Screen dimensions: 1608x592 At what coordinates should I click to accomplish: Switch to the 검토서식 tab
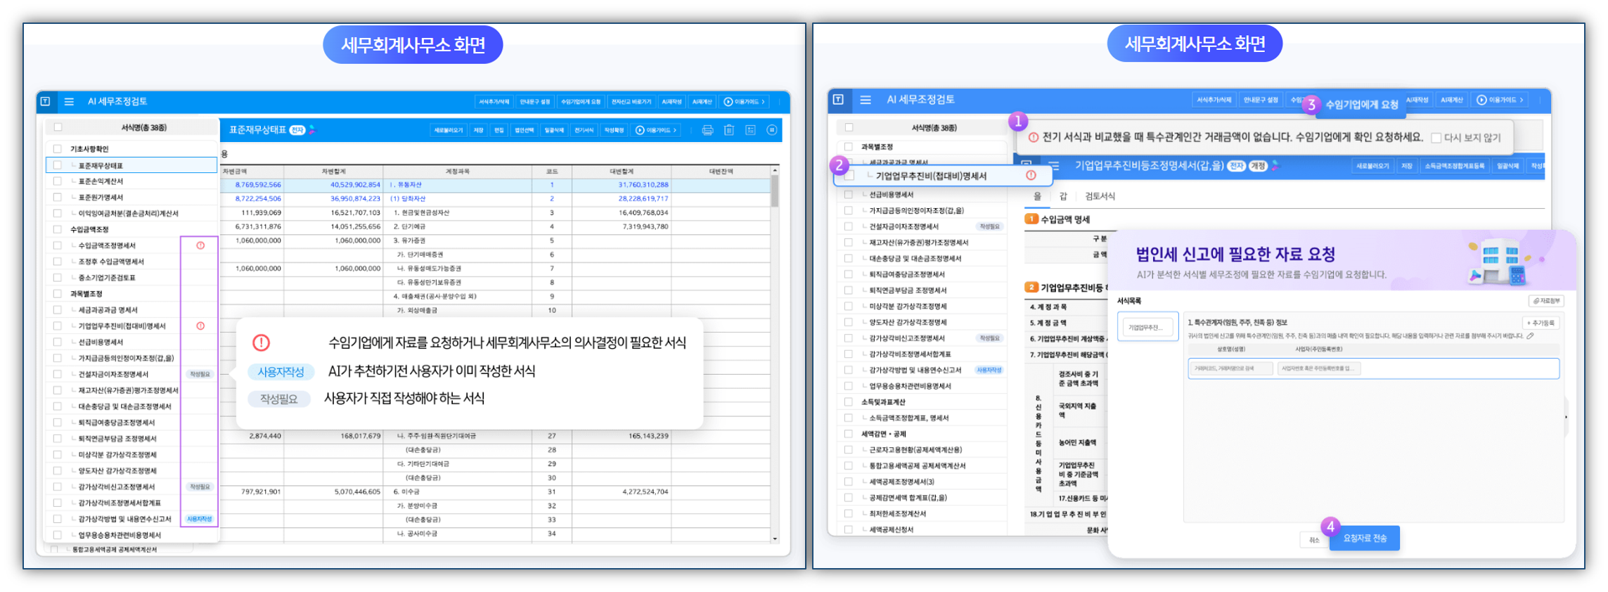pos(1100,196)
